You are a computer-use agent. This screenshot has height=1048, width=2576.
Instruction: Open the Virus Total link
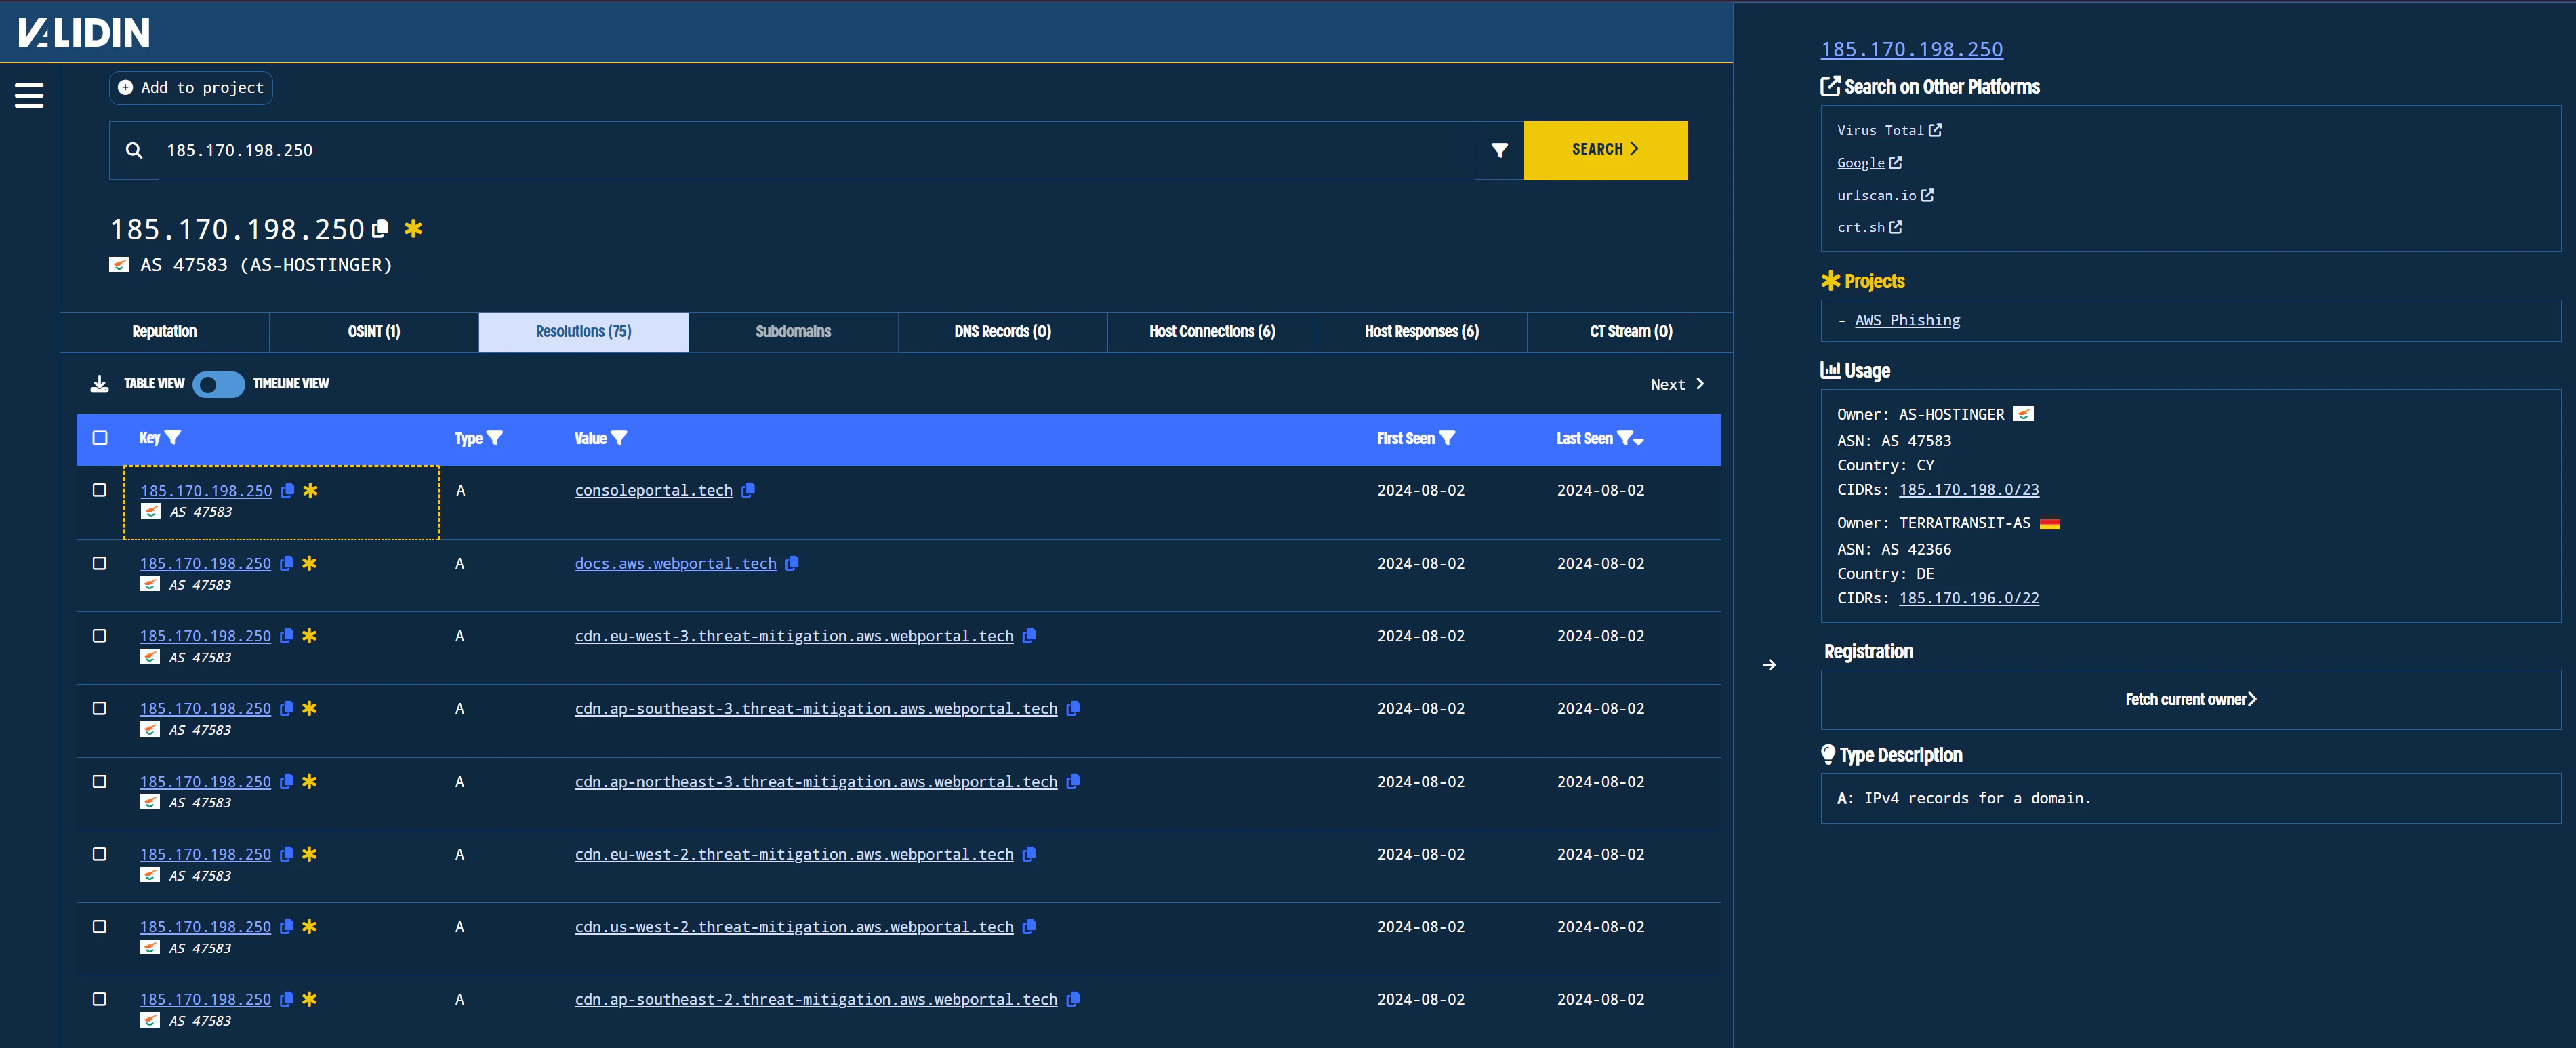1888,130
